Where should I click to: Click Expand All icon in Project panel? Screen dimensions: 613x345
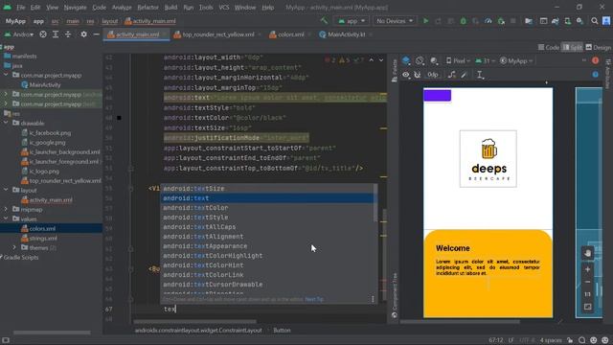pos(56,34)
